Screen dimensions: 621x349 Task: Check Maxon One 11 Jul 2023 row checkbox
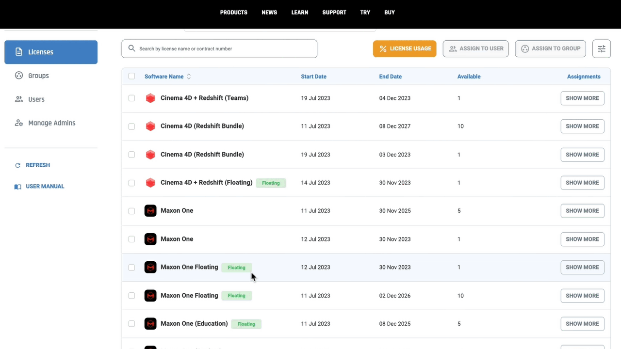click(x=131, y=211)
